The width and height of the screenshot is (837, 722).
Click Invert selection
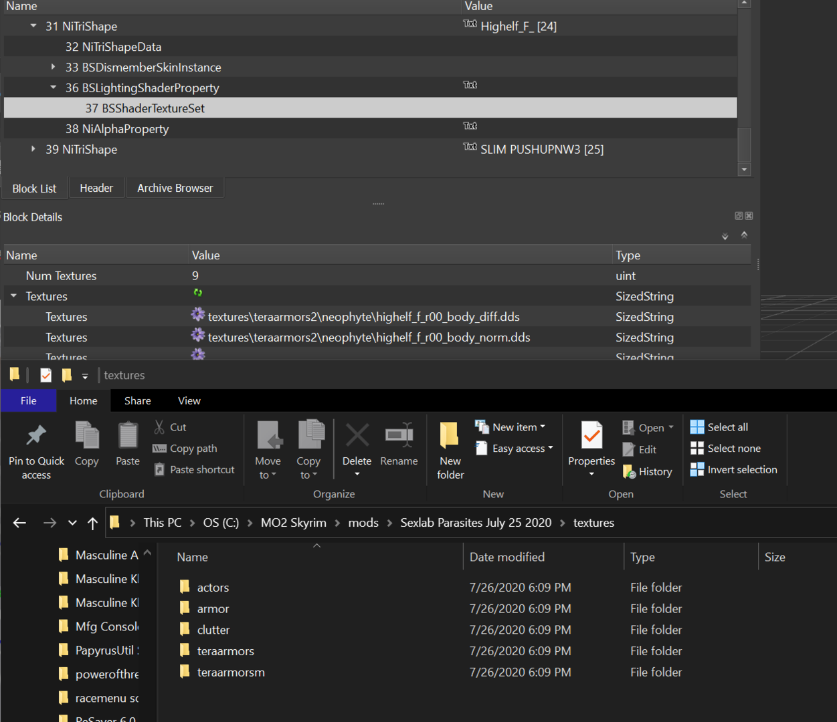734,470
